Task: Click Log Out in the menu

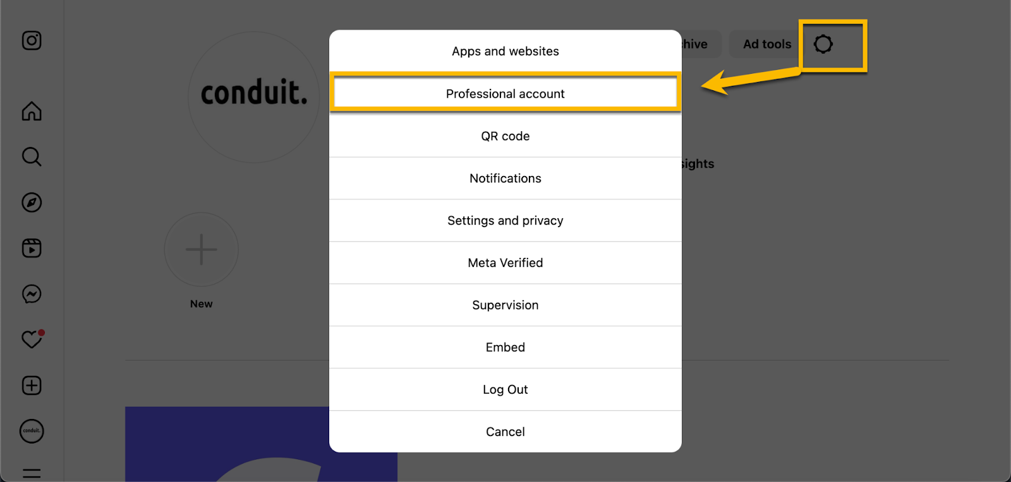Action: (505, 390)
